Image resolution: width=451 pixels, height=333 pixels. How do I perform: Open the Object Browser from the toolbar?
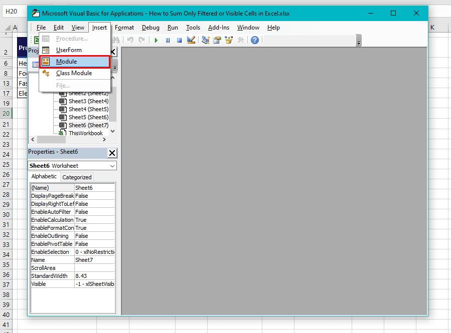coord(228,40)
